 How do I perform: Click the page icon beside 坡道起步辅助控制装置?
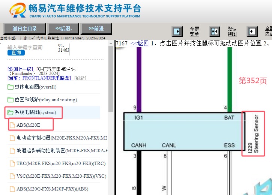pos(12,151)
